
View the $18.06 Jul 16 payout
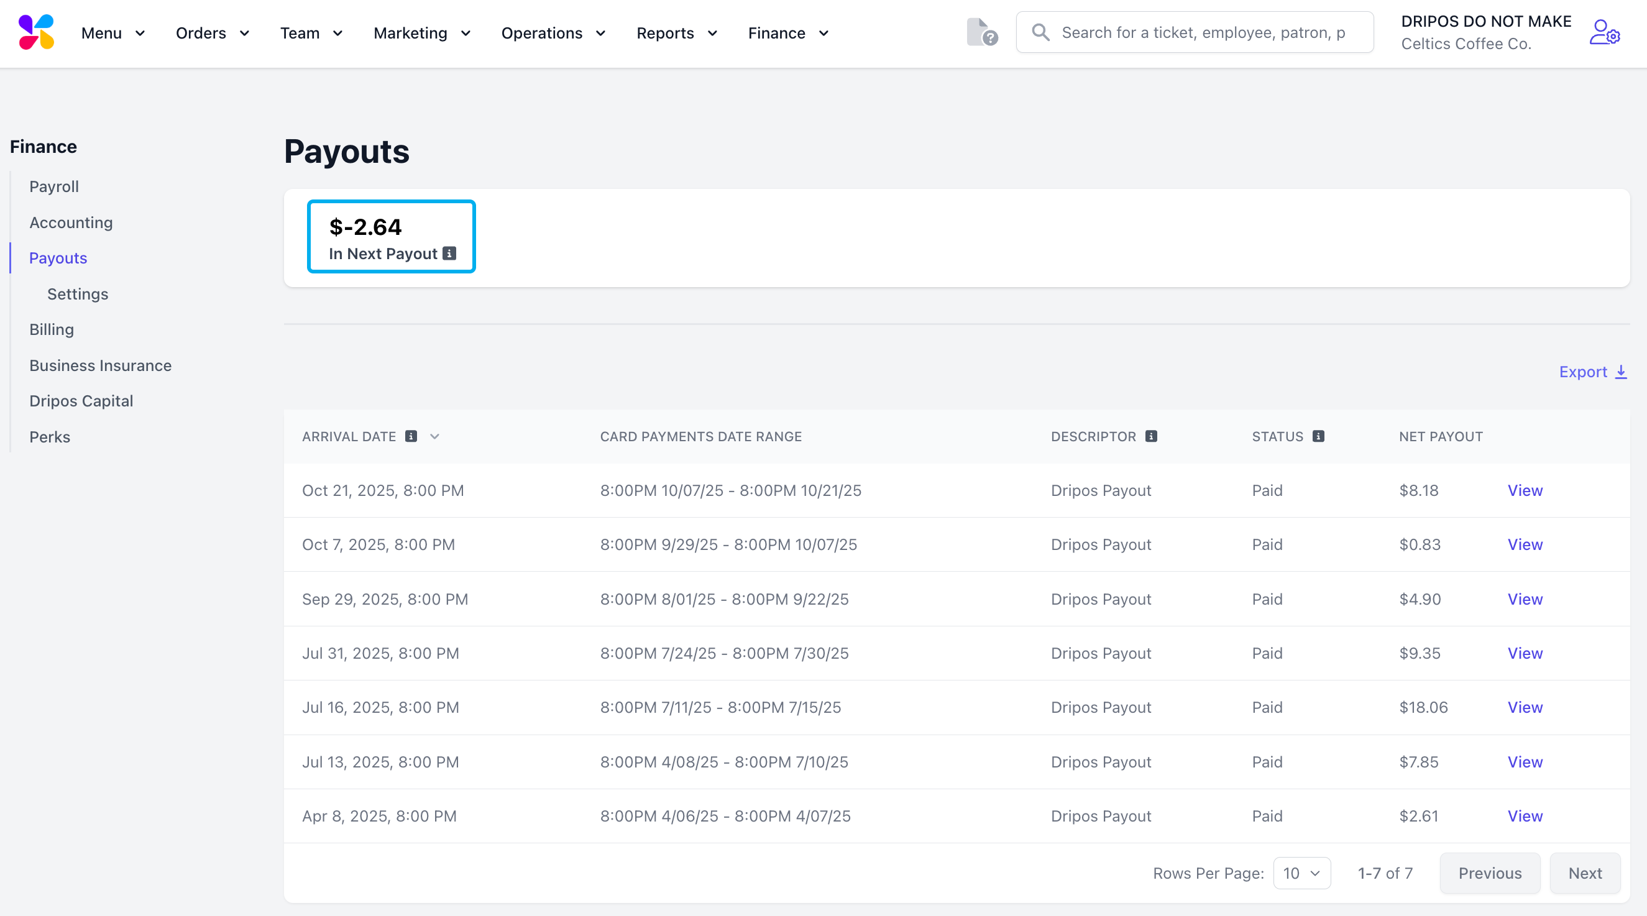1525,708
